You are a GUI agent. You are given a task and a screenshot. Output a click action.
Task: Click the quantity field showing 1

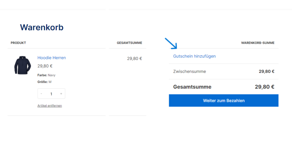pos(51,94)
